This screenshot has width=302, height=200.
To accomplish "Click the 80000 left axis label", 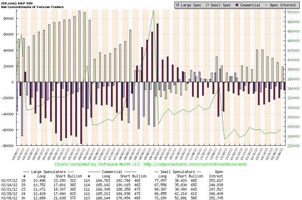I will pos(9,19).
